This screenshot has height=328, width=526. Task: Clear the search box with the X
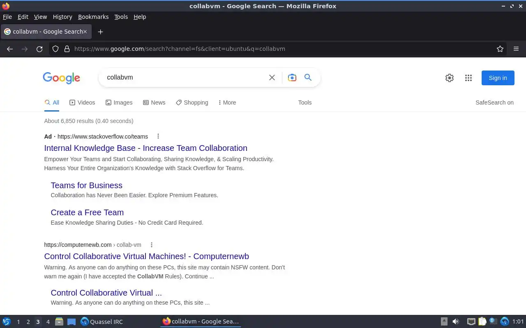[x=272, y=77]
